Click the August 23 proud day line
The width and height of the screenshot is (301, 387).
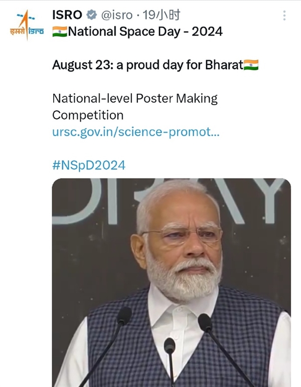146,65
